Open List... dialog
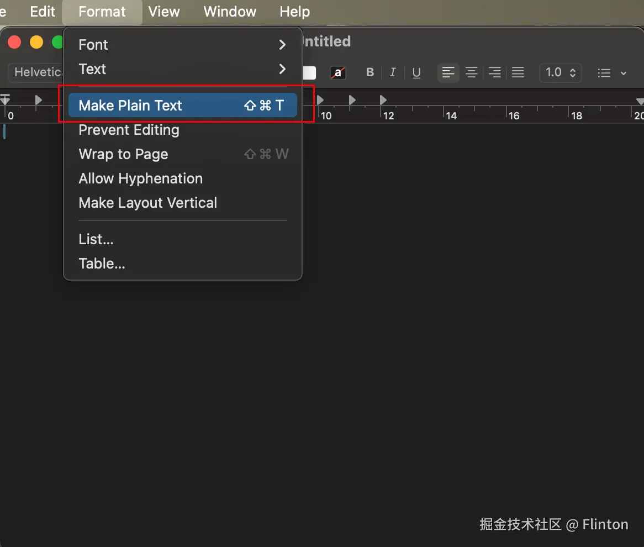Image resolution: width=644 pixels, height=547 pixels. click(x=182, y=239)
